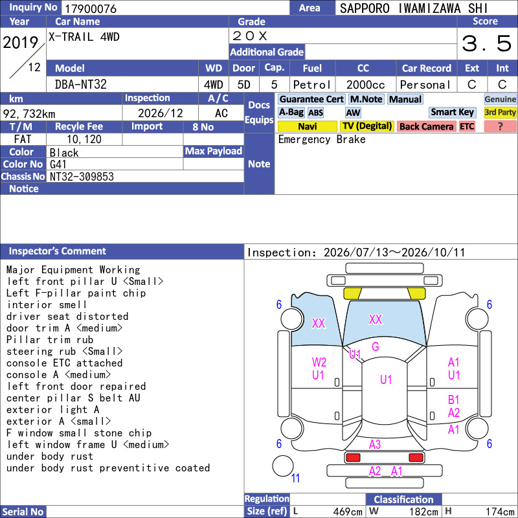
Task: Click the ABS equipment badge
Action: point(315,113)
